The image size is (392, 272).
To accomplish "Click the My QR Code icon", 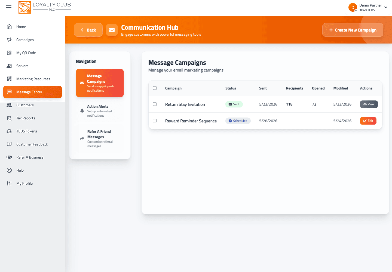I will [x=9, y=53].
